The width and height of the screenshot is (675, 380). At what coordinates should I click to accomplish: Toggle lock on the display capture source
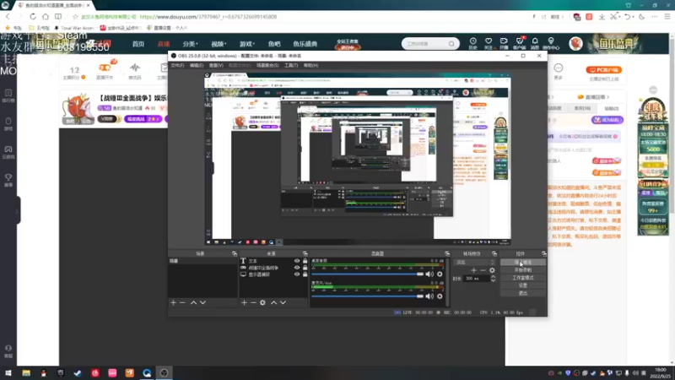[x=305, y=274]
